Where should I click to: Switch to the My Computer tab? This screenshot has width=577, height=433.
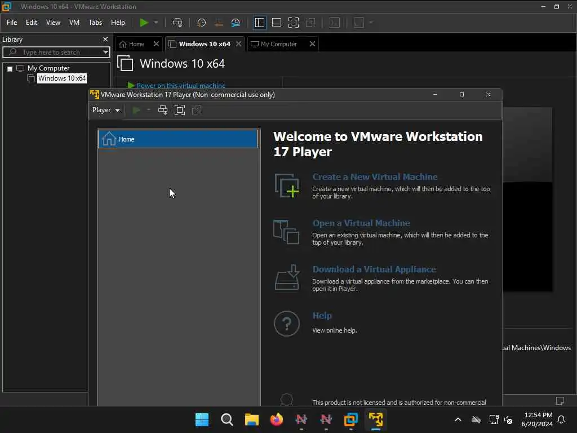(278, 44)
